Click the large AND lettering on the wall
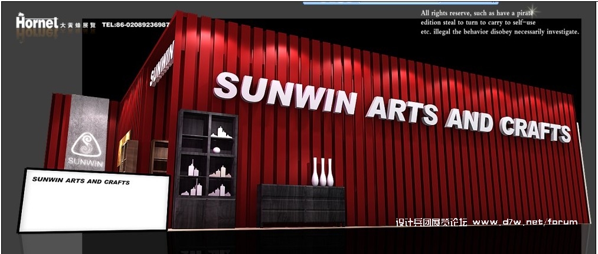This screenshot has width=598, height=254. point(469,120)
